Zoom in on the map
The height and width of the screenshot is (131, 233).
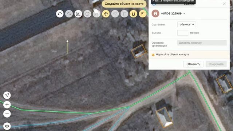(7, 105)
